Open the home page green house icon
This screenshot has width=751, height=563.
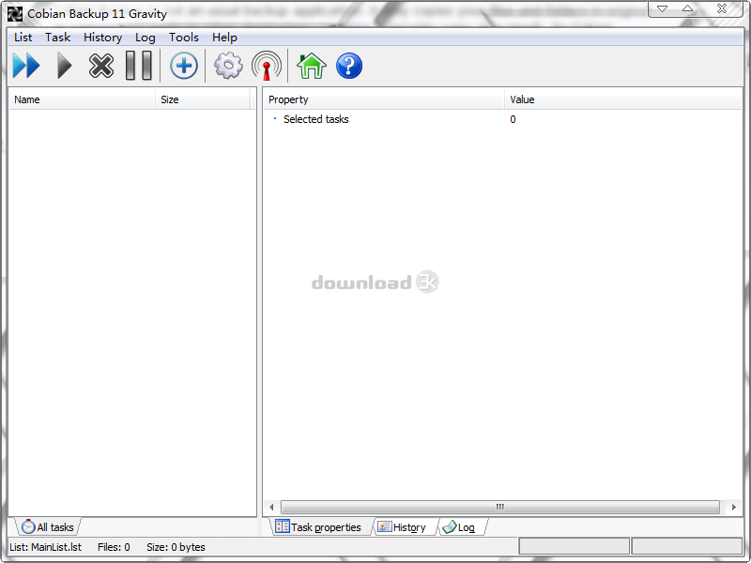tap(312, 66)
